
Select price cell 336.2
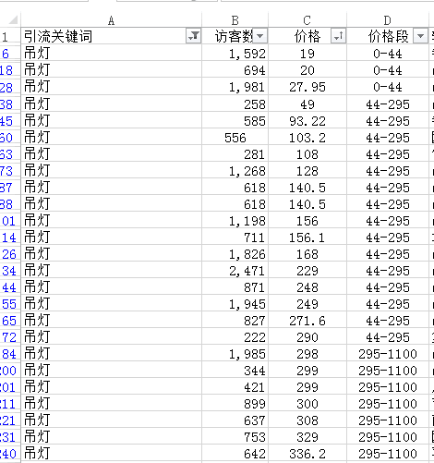(x=307, y=453)
